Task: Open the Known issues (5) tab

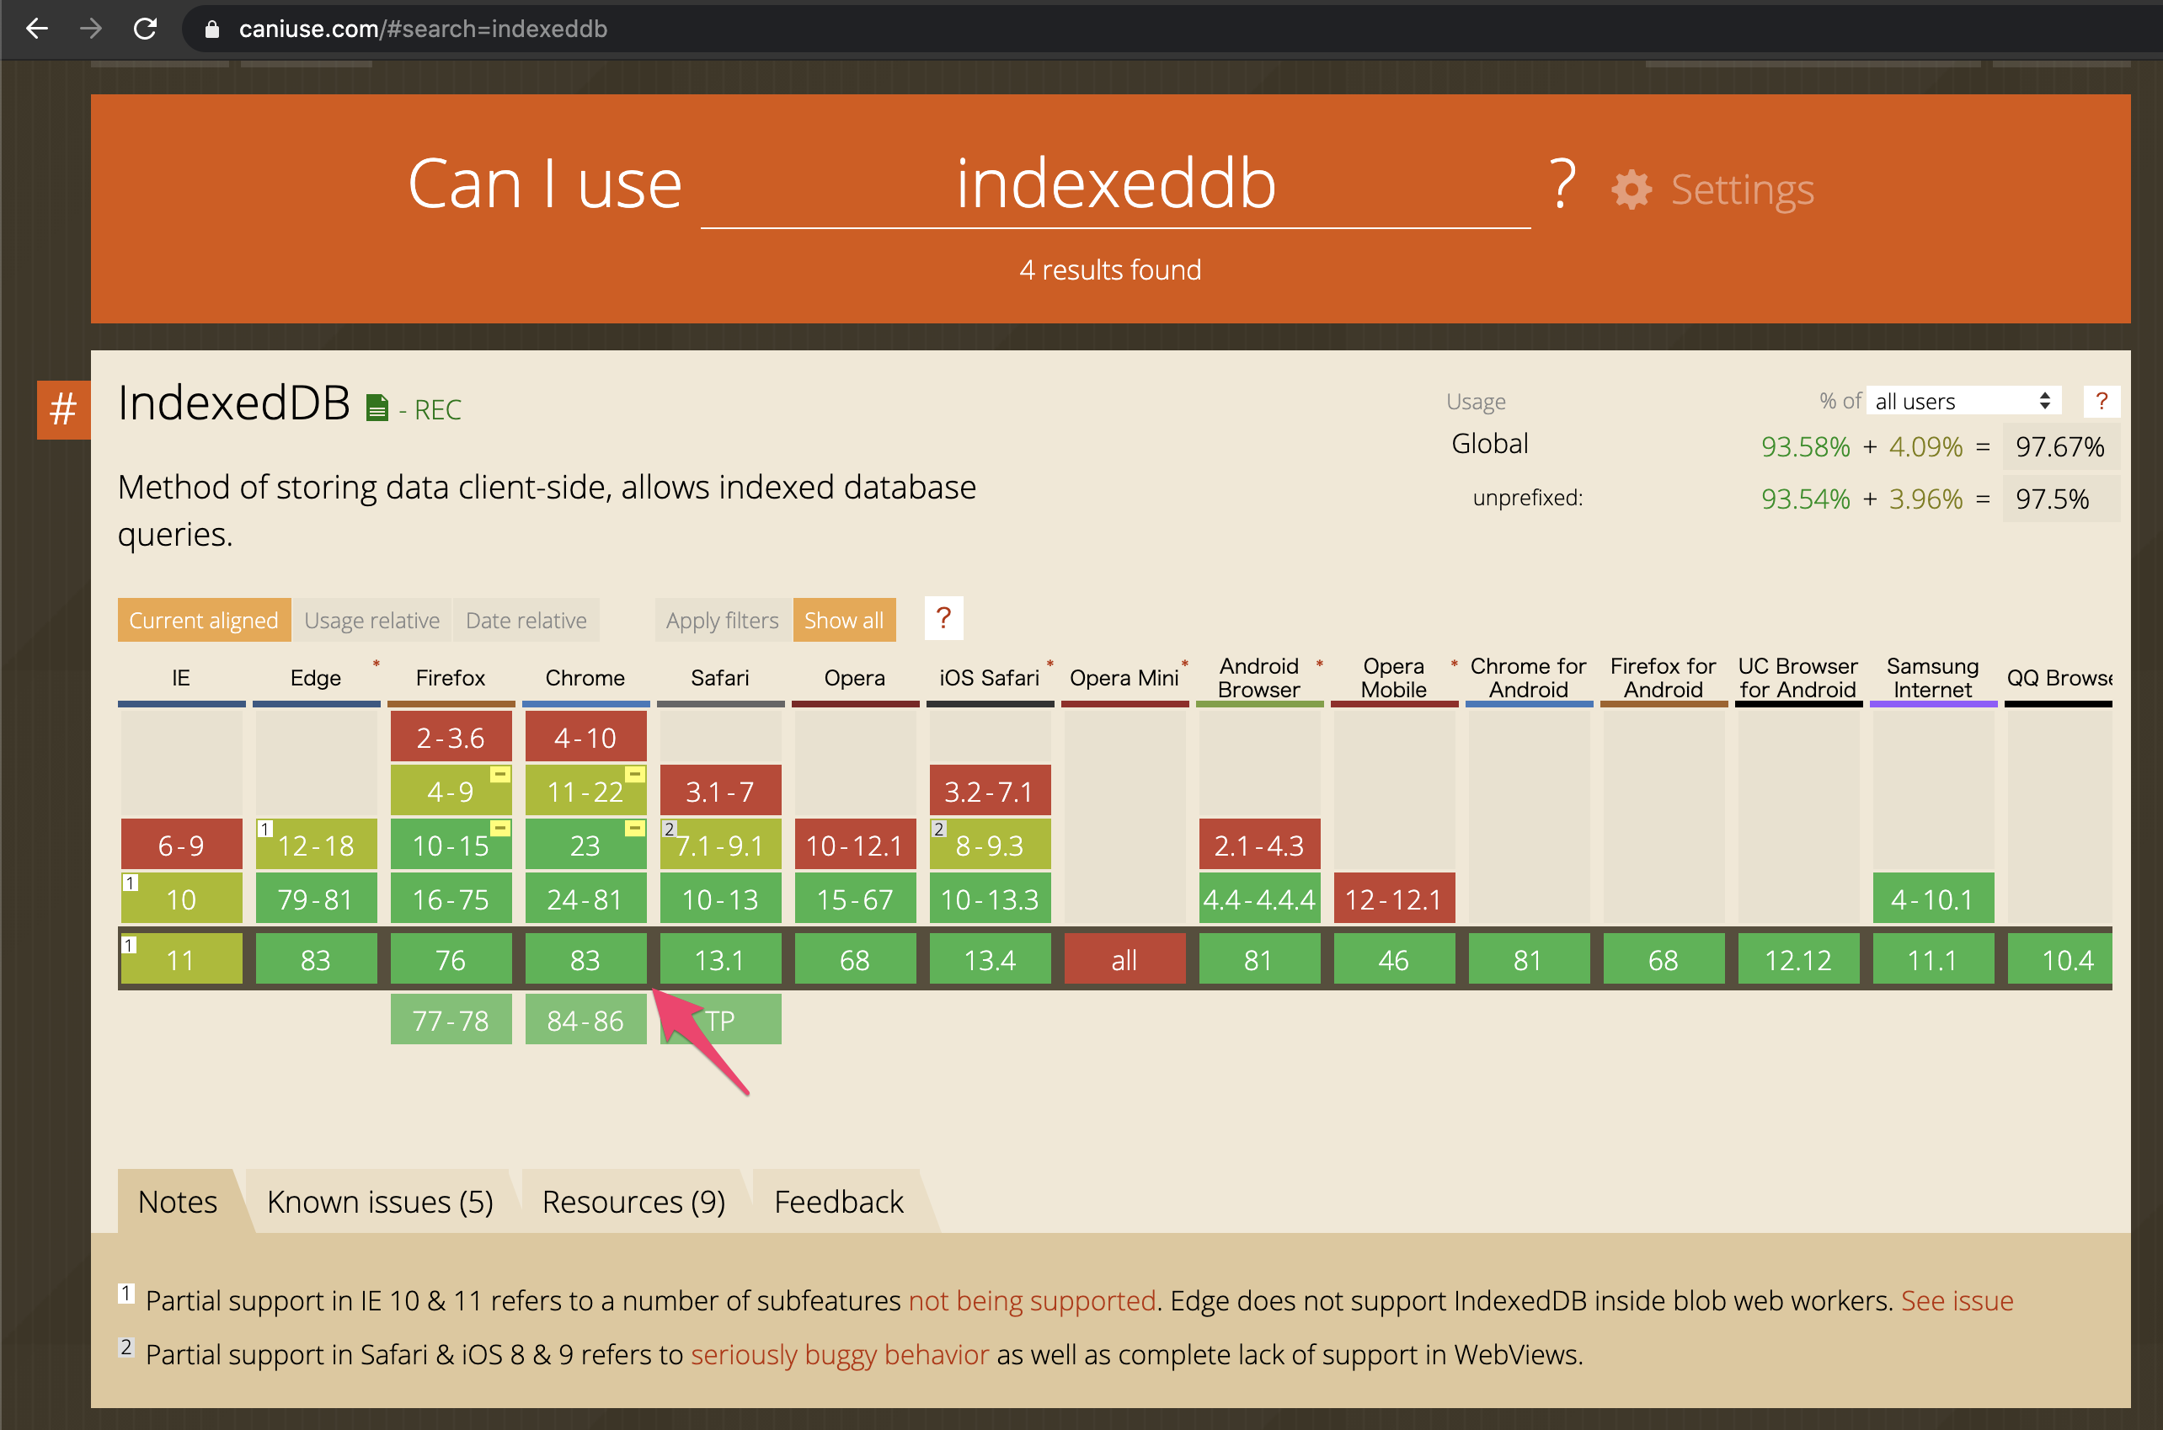Action: pos(379,1201)
